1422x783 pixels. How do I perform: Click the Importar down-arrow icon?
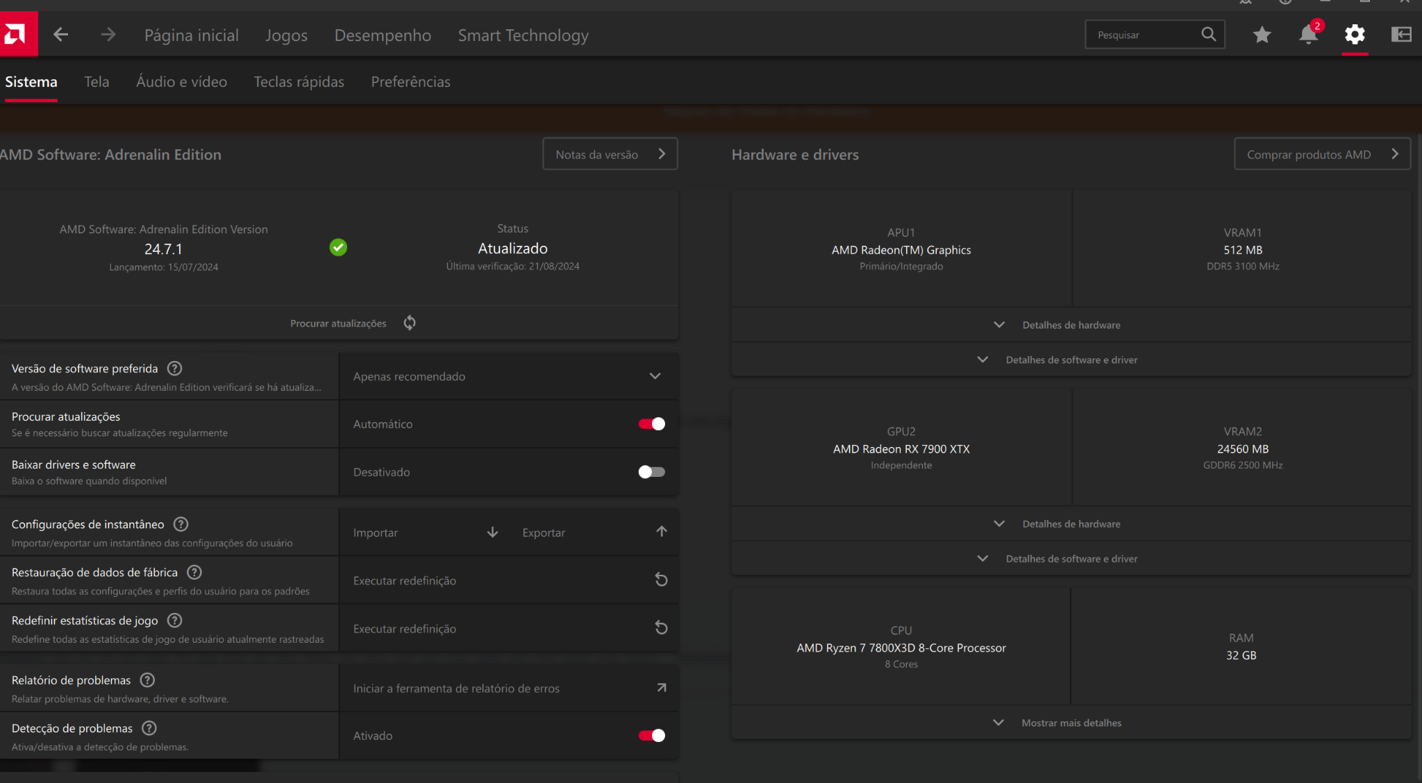pyautogui.click(x=492, y=532)
